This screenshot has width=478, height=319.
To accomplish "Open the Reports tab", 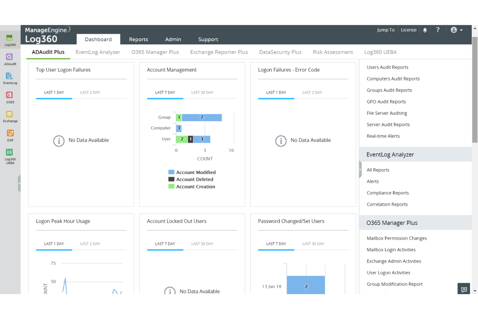I will (x=139, y=39).
